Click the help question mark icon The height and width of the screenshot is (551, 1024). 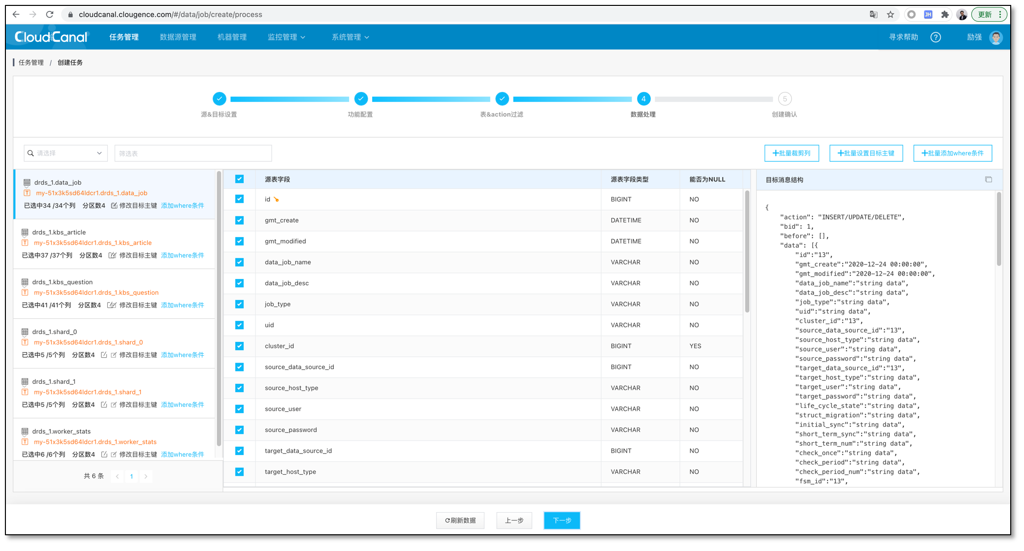tap(935, 37)
